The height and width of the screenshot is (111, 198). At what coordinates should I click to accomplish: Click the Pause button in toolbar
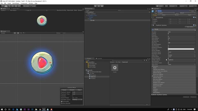[99, 6]
